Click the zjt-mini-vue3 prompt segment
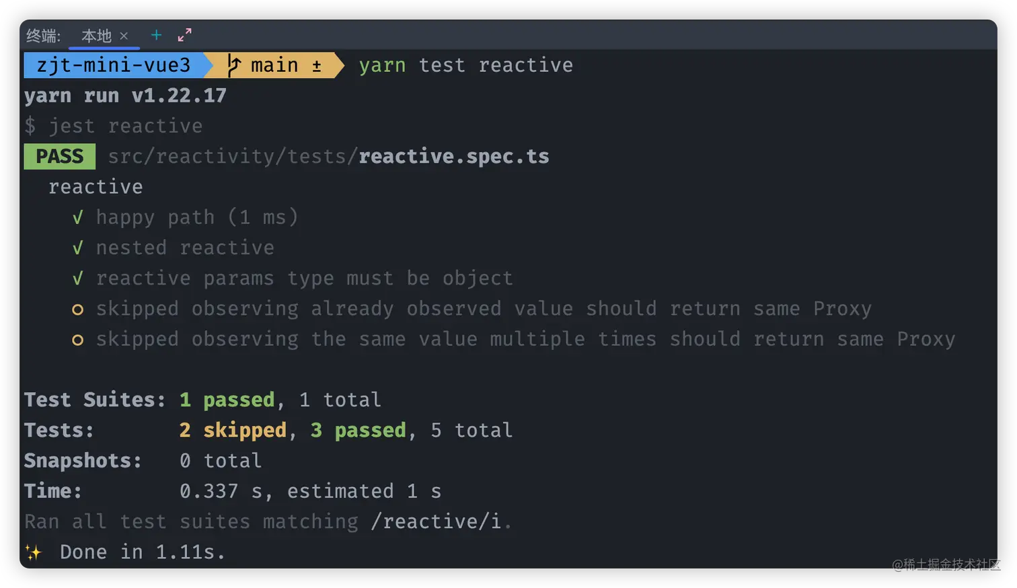The image size is (1017, 588). pos(114,65)
